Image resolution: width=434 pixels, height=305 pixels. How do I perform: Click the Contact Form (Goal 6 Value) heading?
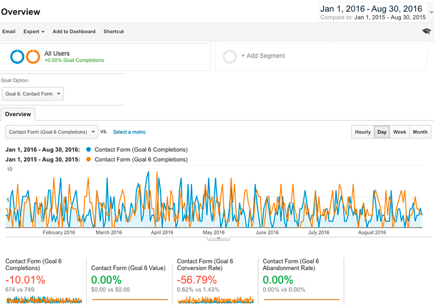pos(128,268)
